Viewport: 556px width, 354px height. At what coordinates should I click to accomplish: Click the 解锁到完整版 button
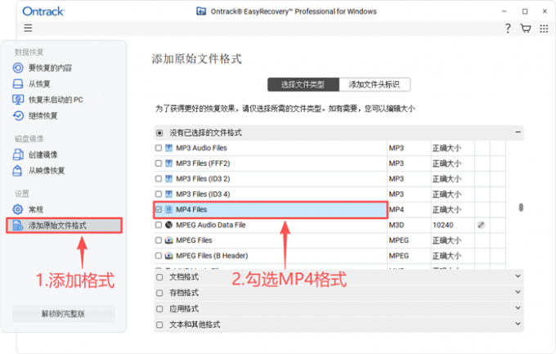pyautogui.click(x=64, y=314)
